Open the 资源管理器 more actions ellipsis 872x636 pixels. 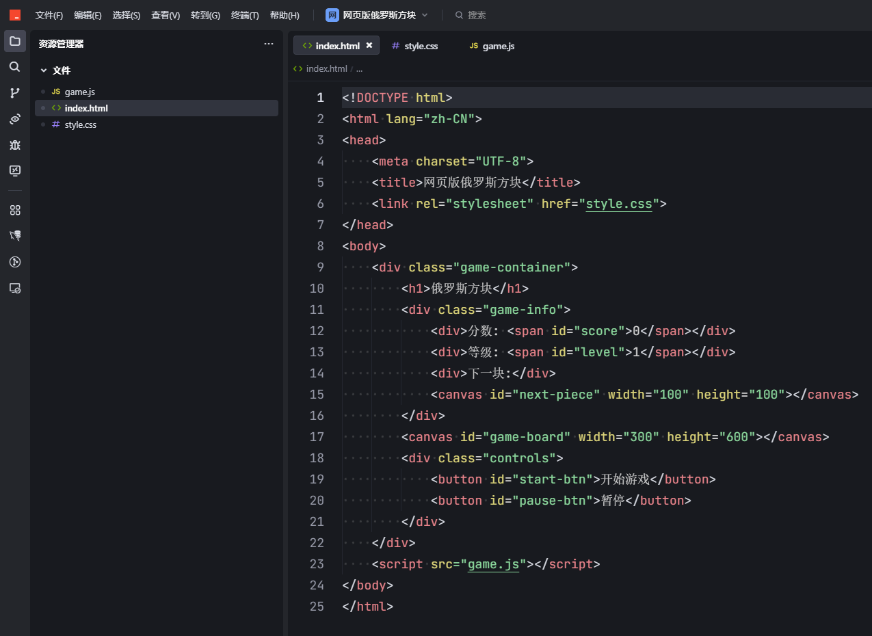269,44
